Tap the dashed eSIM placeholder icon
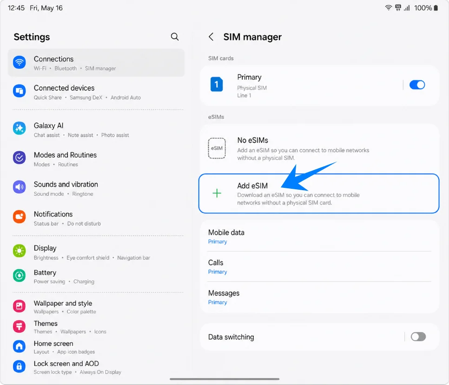The height and width of the screenshot is (385, 449). click(x=217, y=148)
